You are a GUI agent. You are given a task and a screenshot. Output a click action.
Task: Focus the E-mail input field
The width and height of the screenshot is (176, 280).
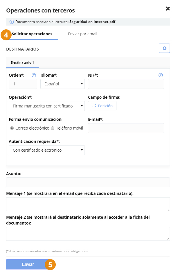[x=126, y=128]
